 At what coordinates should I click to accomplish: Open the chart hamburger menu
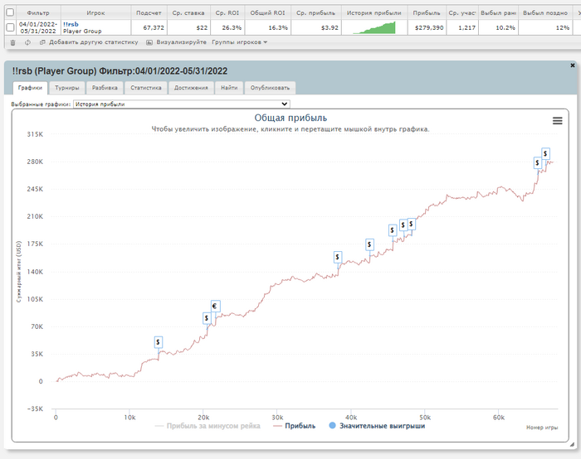pyautogui.click(x=557, y=121)
